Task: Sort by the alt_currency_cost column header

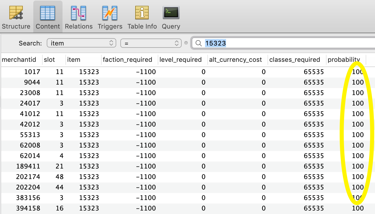Action: [235, 60]
